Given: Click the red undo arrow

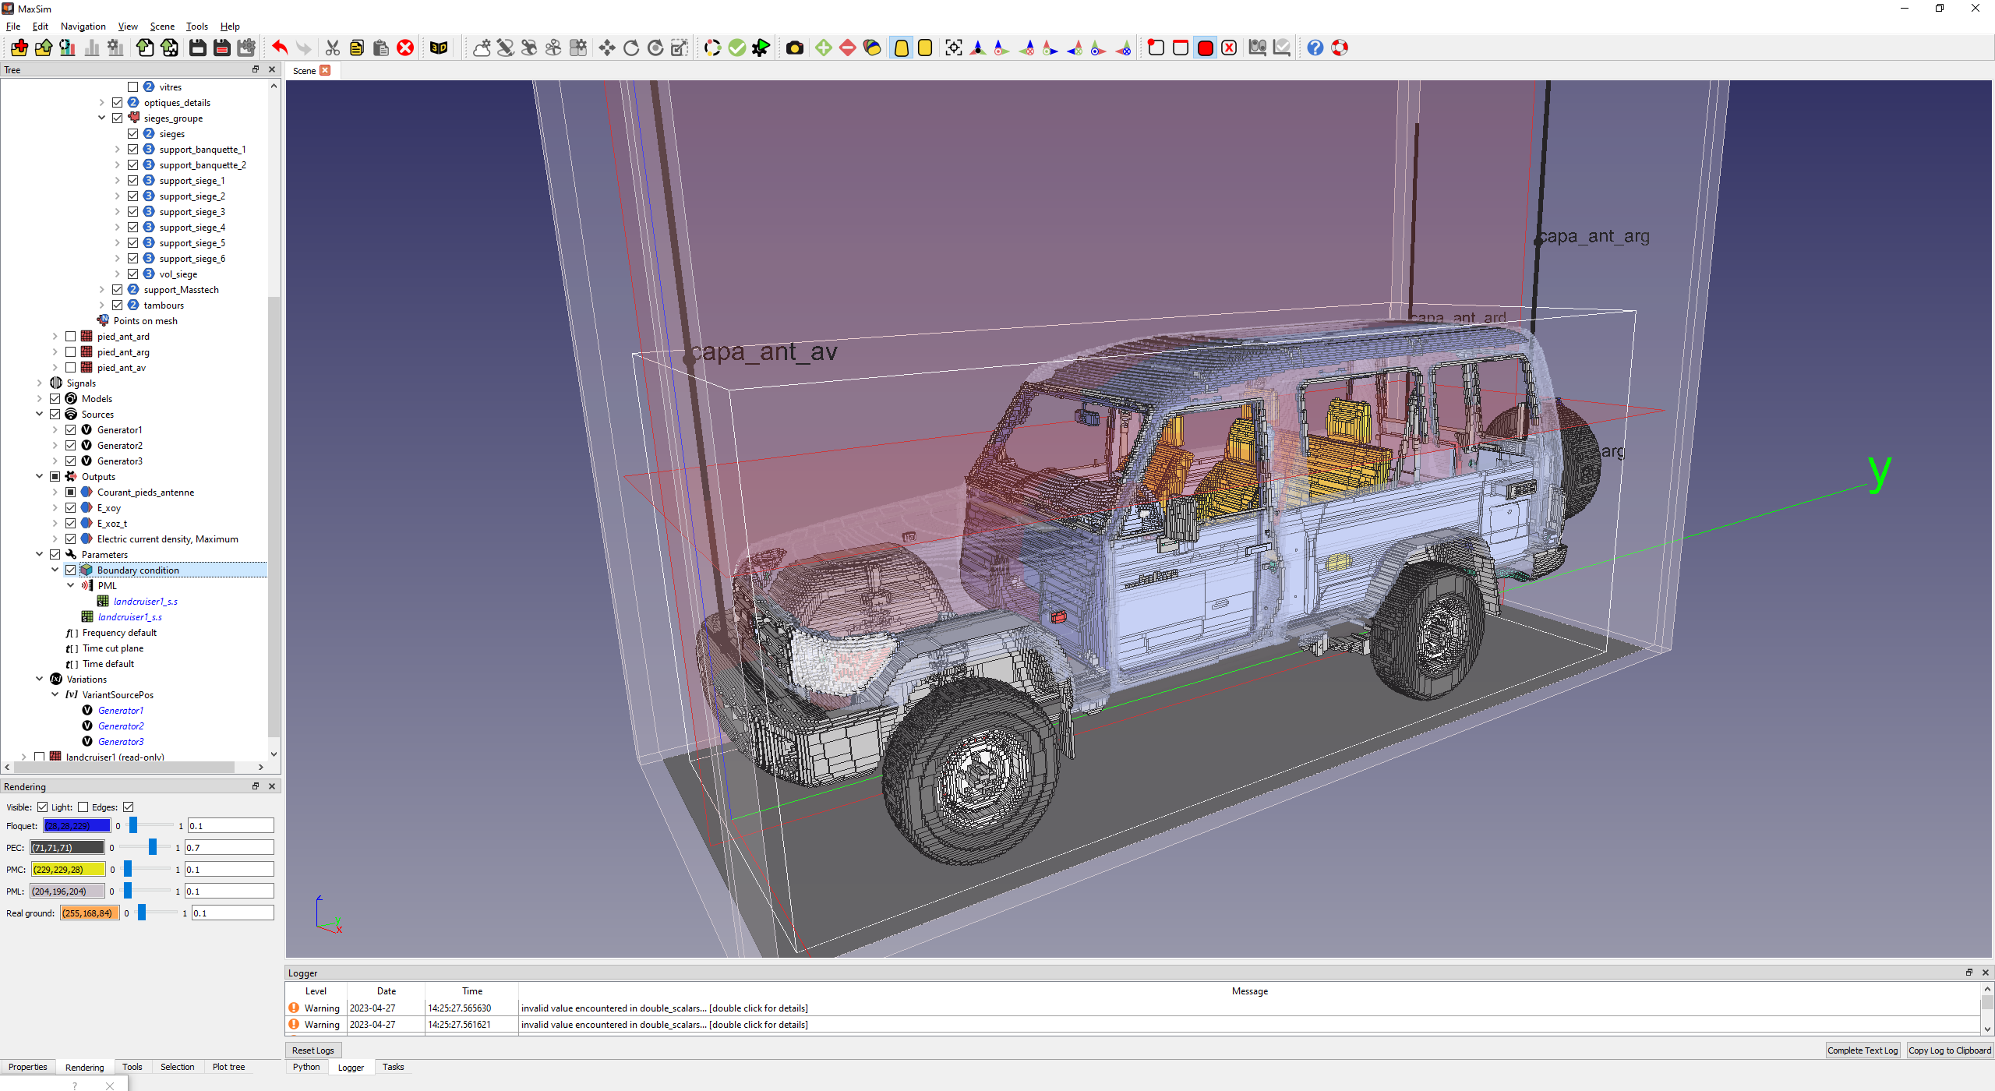Looking at the screenshot, I should 280,48.
